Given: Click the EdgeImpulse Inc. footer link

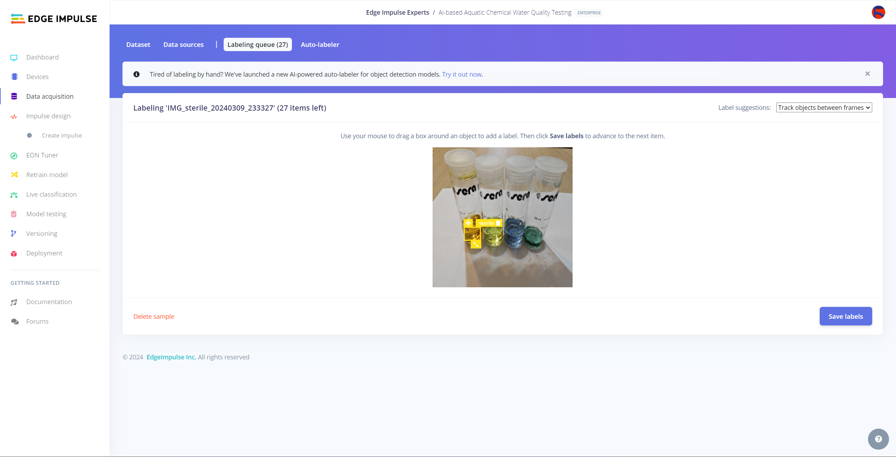Looking at the screenshot, I should pyautogui.click(x=171, y=356).
